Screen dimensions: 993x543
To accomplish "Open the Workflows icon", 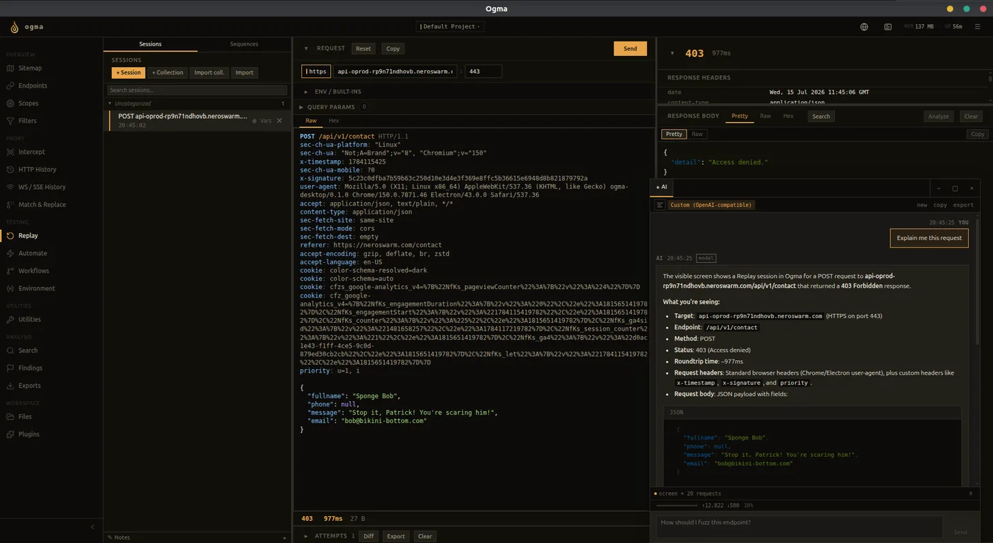I will tap(10, 271).
